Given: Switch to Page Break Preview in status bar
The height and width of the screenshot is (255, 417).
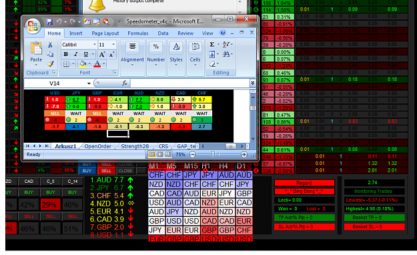Looking at the screenshot, I should pos(168,154).
